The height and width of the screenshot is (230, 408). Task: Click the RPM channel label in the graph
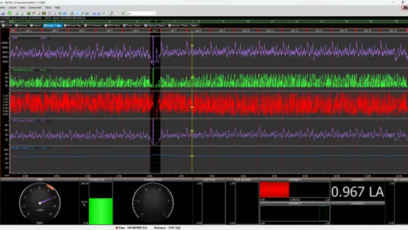coord(15,38)
